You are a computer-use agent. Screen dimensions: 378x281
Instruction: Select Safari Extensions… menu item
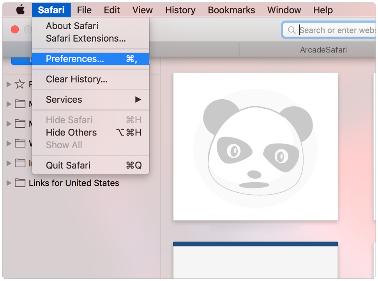[x=91, y=38]
